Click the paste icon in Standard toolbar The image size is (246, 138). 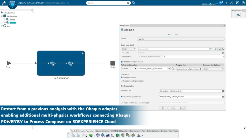pyautogui.click(x=78, y=135)
